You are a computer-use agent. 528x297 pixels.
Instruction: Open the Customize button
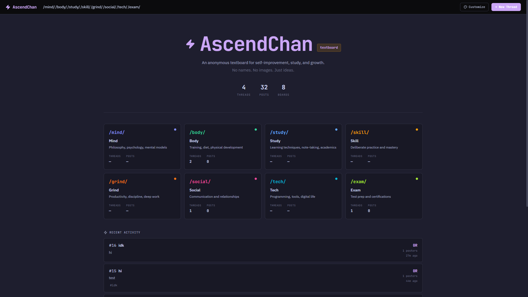(x=474, y=7)
